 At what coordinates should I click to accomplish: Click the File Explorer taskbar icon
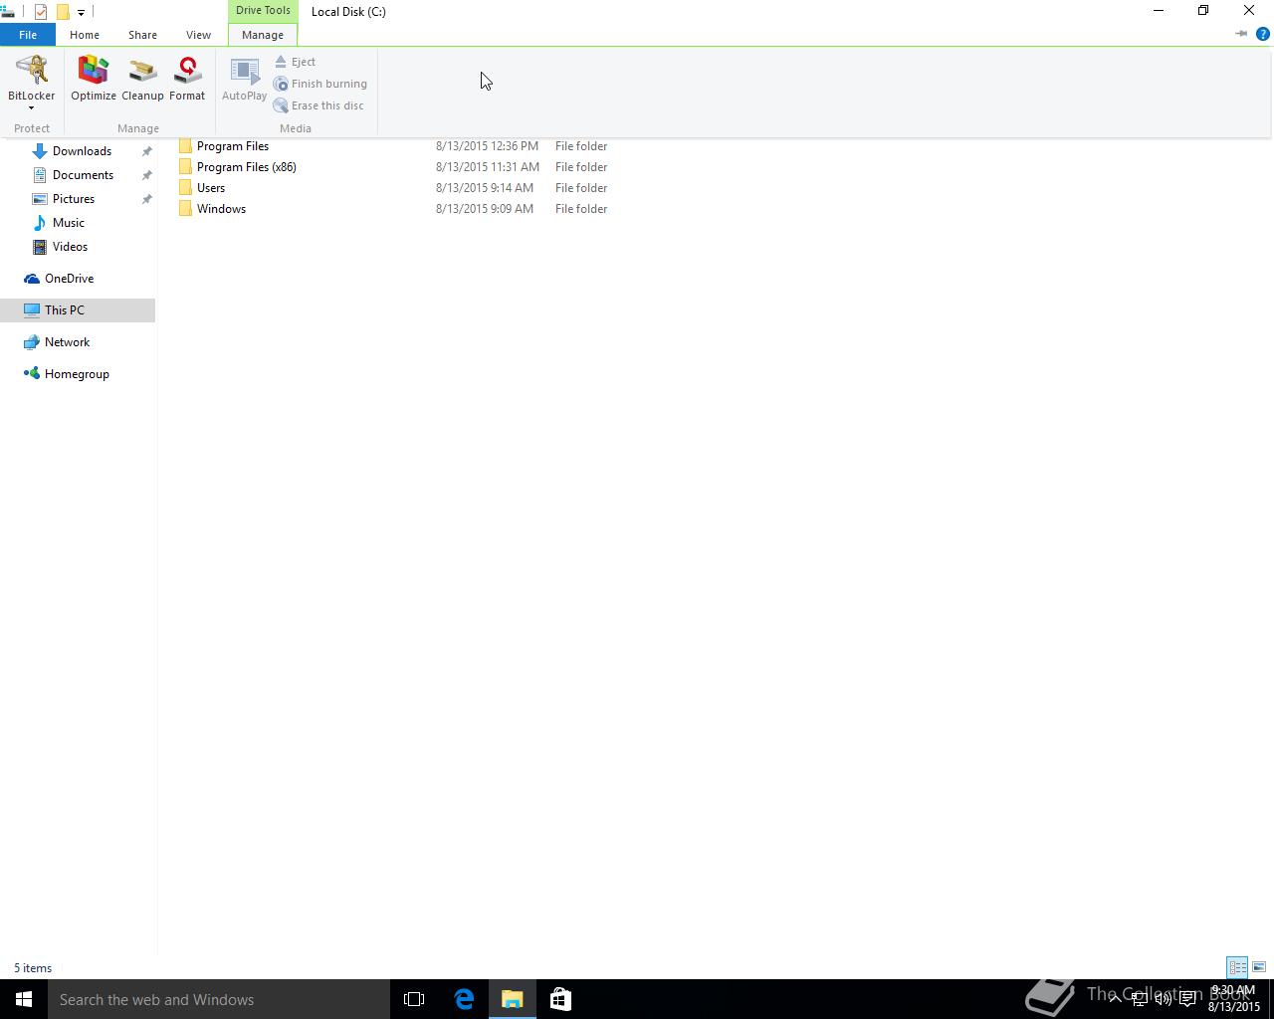pos(513,999)
